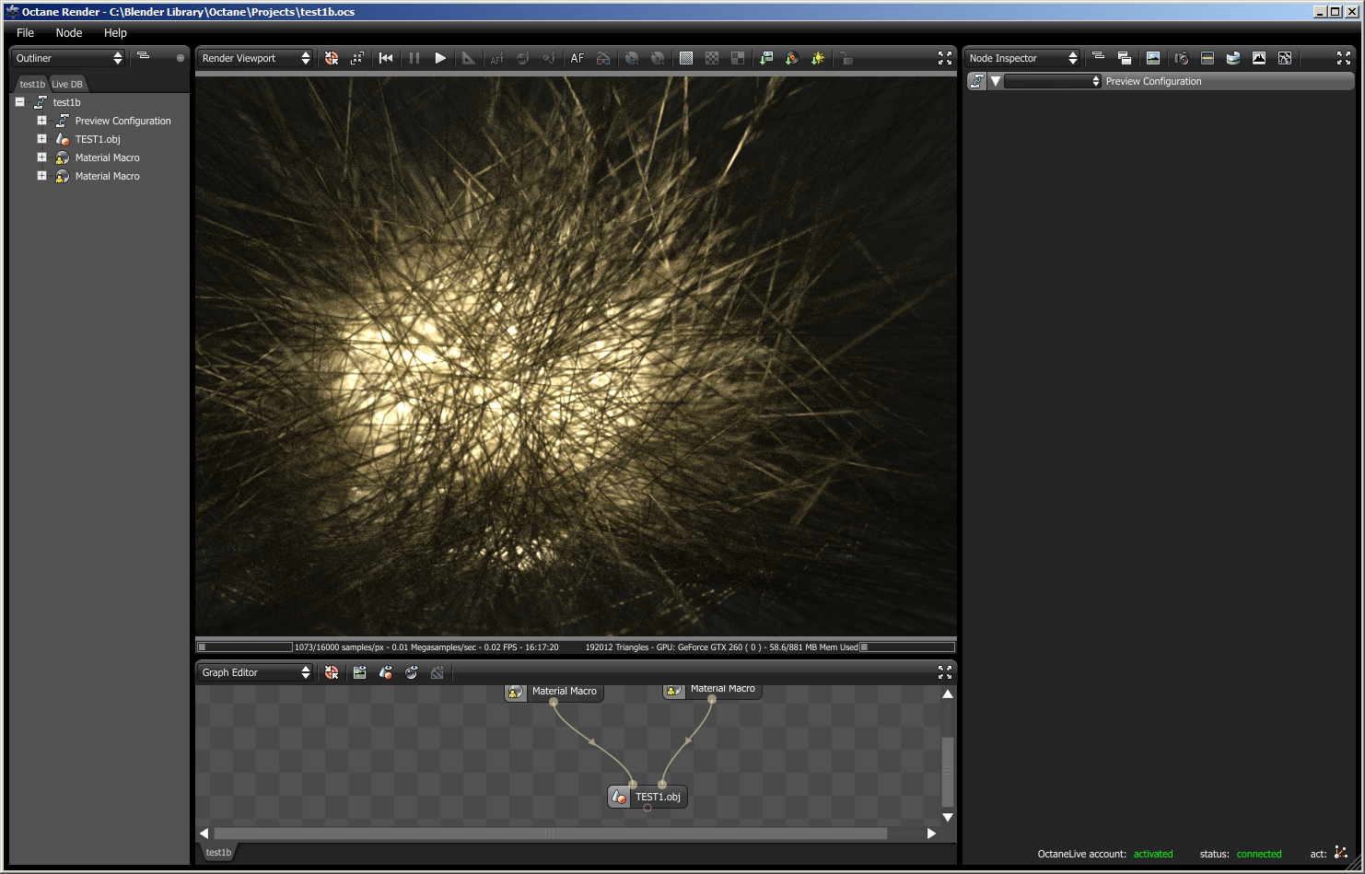
Task: Toggle stereo 3D glasses mode
Action: point(603,58)
